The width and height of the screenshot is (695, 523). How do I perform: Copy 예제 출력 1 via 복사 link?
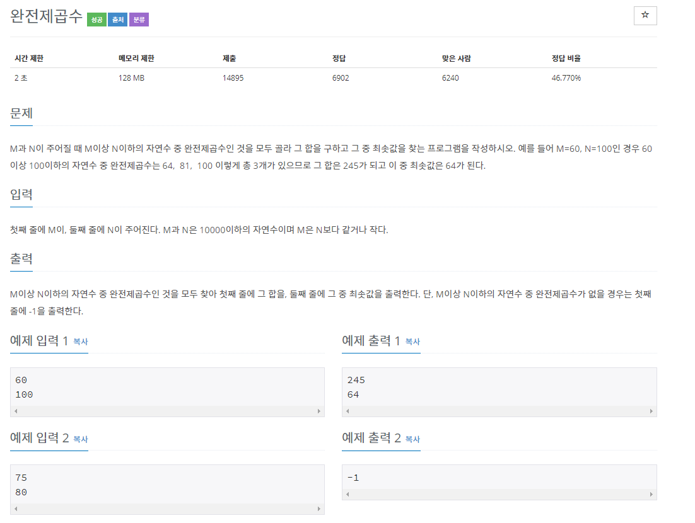[412, 342]
